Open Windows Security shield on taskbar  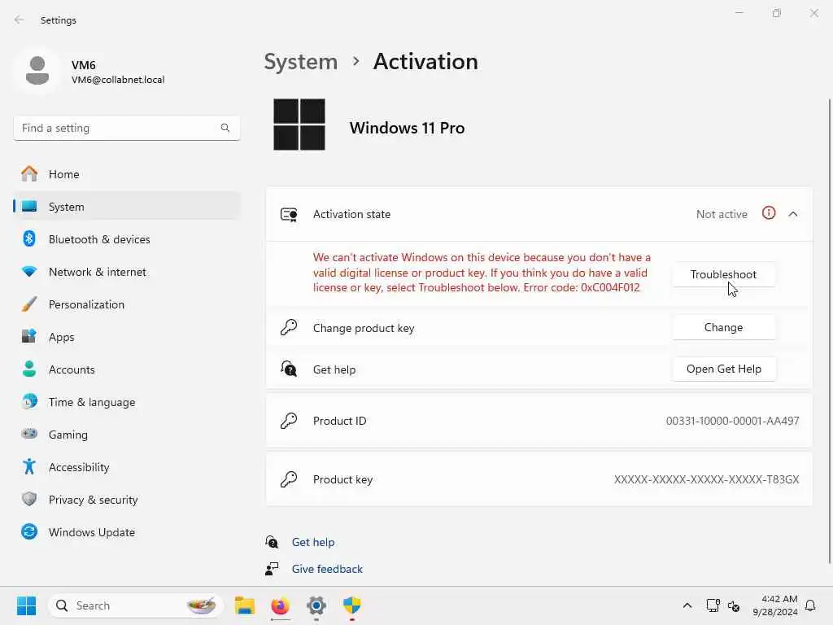(351, 605)
